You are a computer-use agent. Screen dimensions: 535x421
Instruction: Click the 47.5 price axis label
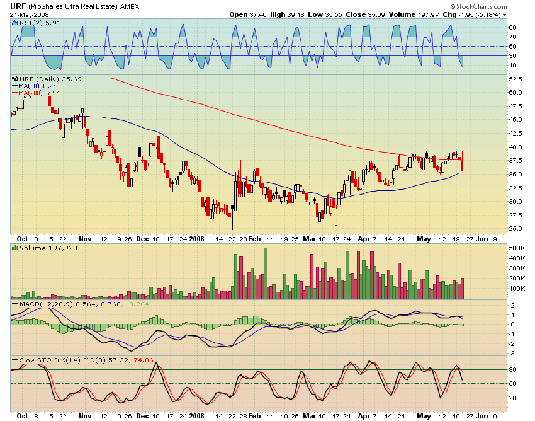pos(515,107)
